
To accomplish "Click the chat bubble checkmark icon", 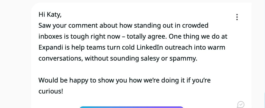I will click(x=241, y=105).
